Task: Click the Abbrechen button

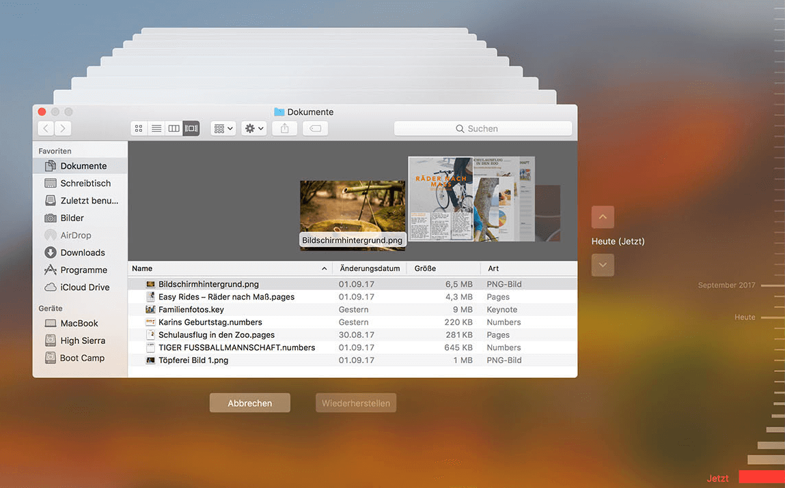Action: [250, 403]
